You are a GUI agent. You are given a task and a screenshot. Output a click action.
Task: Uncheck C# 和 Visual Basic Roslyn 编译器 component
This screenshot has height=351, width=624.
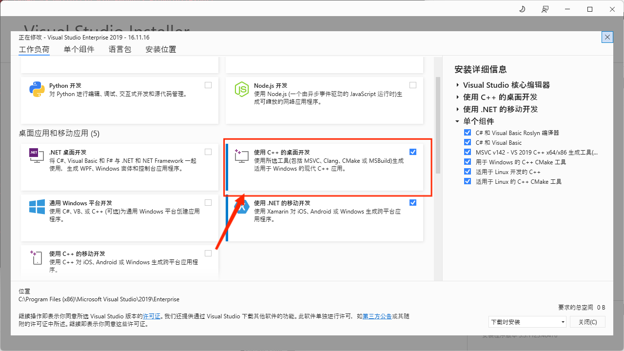coord(468,133)
